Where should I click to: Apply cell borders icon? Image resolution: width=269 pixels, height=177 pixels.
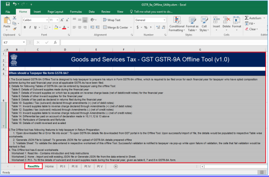tap(46, 27)
